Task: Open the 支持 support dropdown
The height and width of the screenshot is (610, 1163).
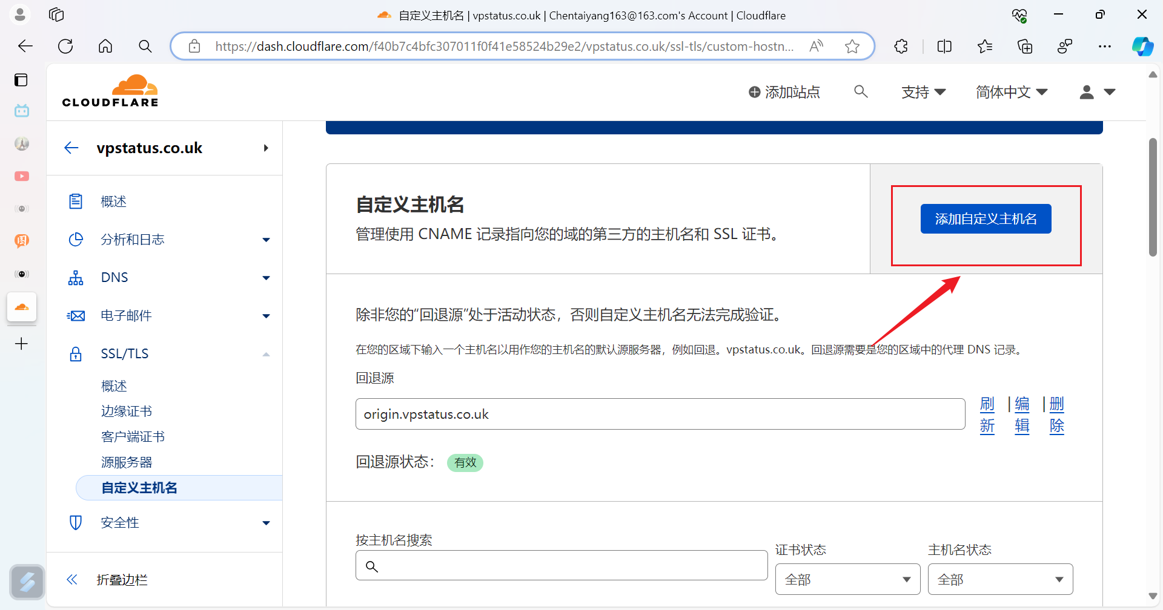Action: pyautogui.click(x=923, y=92)
